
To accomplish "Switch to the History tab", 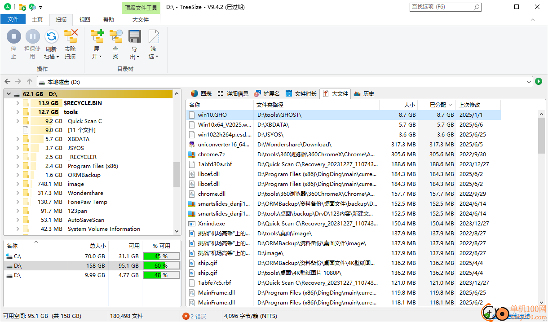I will coord(364,93).
